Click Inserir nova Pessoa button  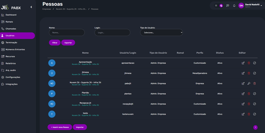[60, 127]
